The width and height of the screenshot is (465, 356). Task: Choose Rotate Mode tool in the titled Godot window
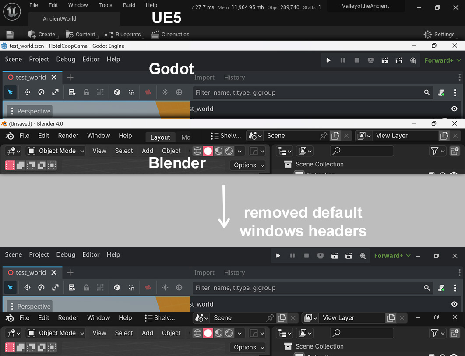41,92
